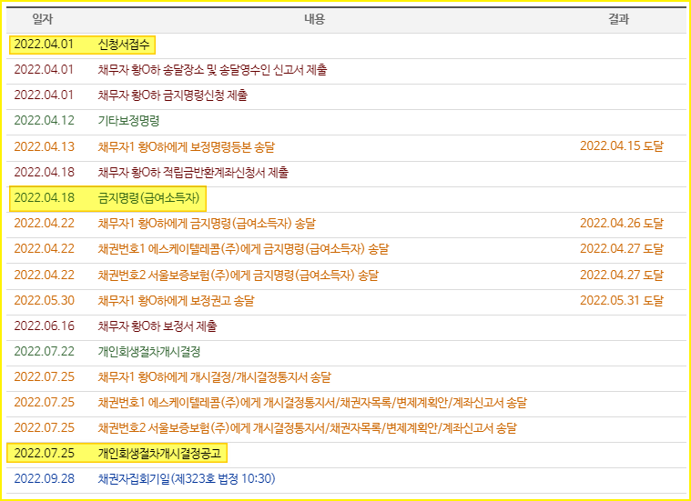Click the 결과 column header

point(618,19)
